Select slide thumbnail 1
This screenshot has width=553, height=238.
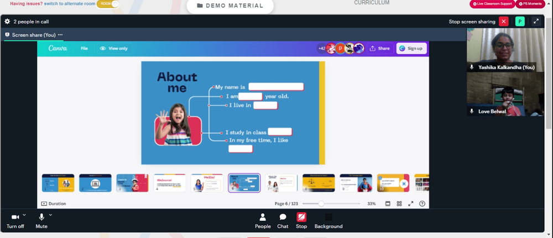[58, 183]
